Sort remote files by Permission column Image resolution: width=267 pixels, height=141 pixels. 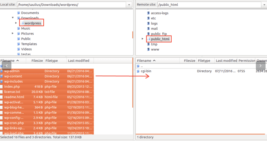[x=247, y=61]
